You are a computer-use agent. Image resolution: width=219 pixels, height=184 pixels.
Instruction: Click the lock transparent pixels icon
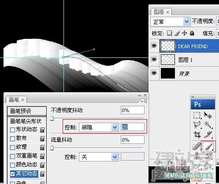169,33
